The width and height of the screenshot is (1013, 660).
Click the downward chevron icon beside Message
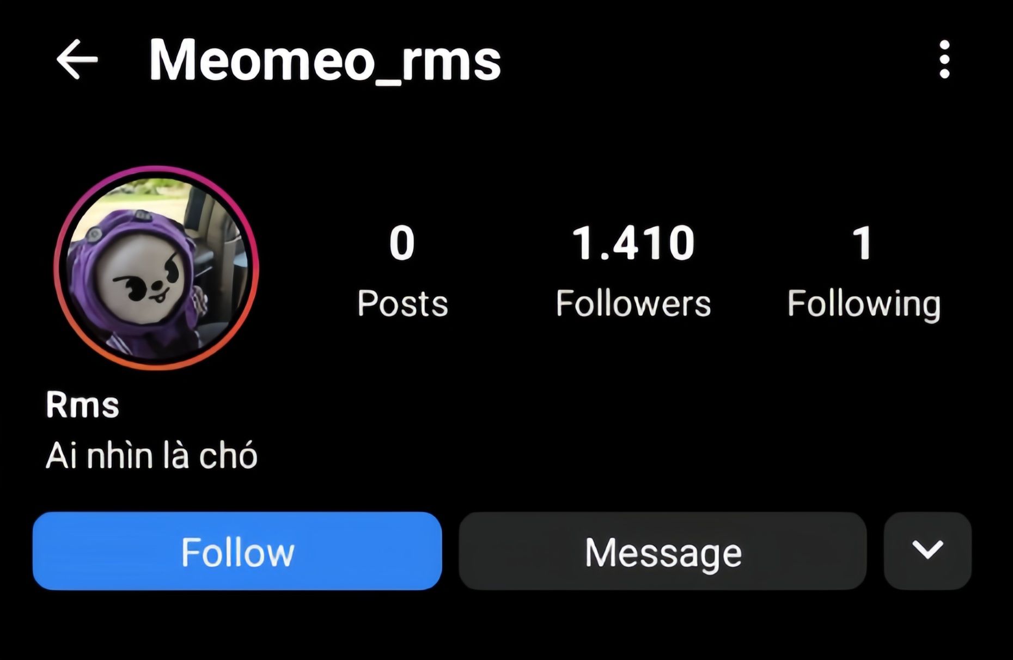click(x=927, y=550)
